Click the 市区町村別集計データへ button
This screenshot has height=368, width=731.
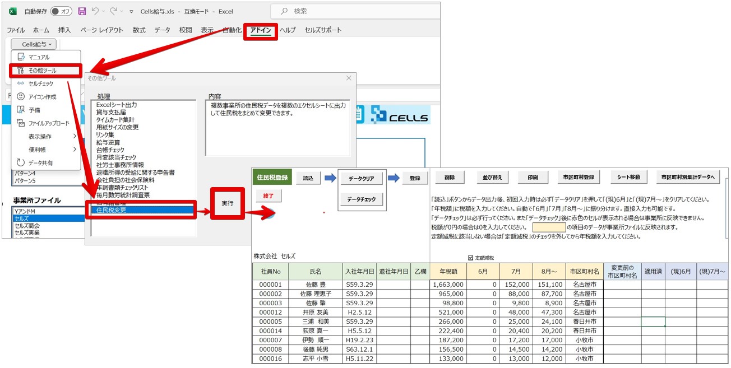point(688,178)
